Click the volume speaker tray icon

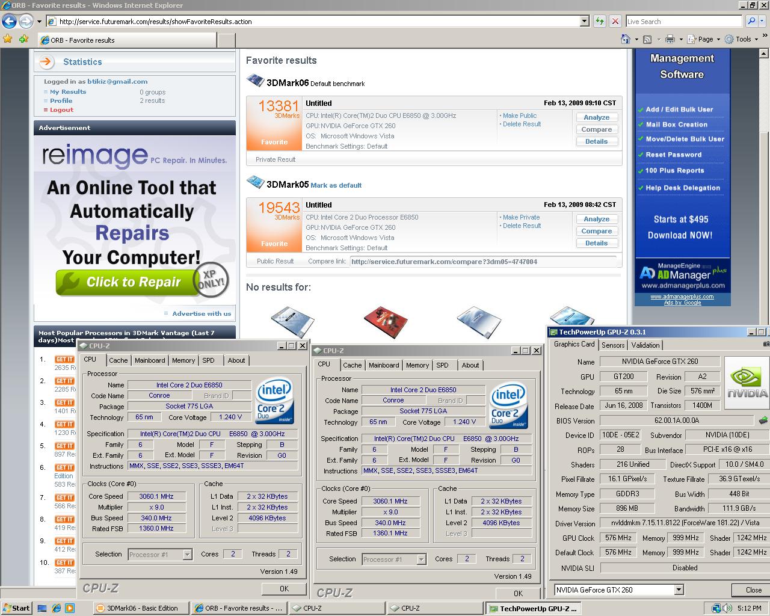(x=727, y=608)
